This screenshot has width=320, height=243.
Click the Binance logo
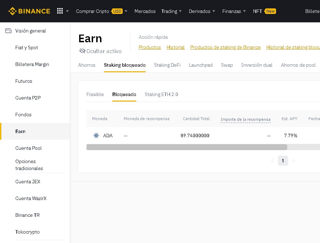click(x=29, y=11)
